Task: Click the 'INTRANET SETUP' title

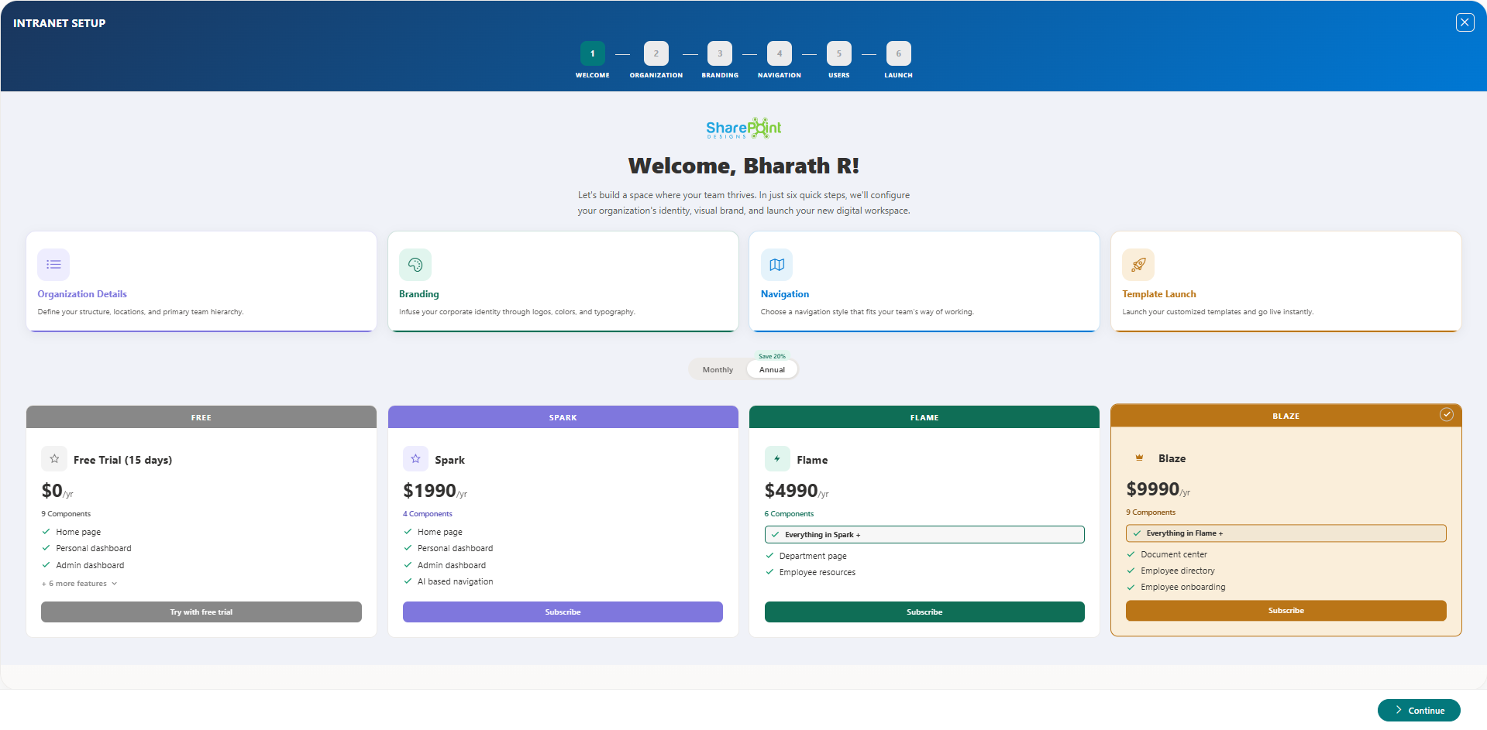Action: (x=60, y=23)
